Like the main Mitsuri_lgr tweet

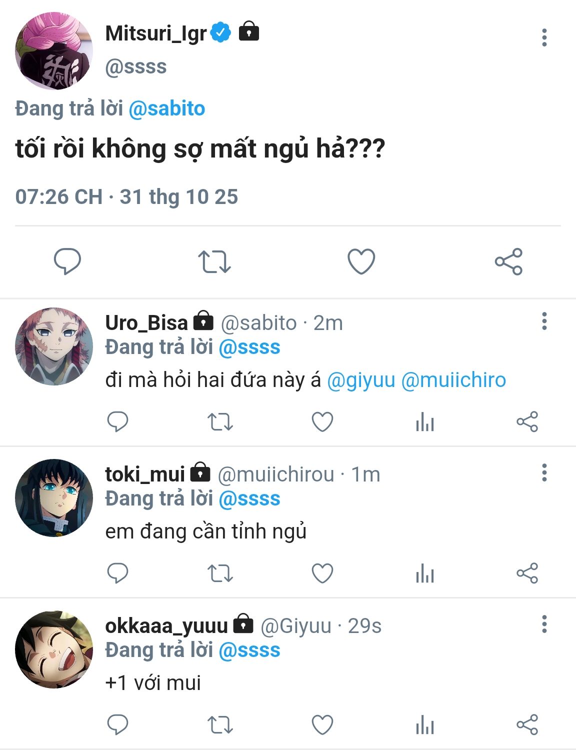click(x=361, y=261)
